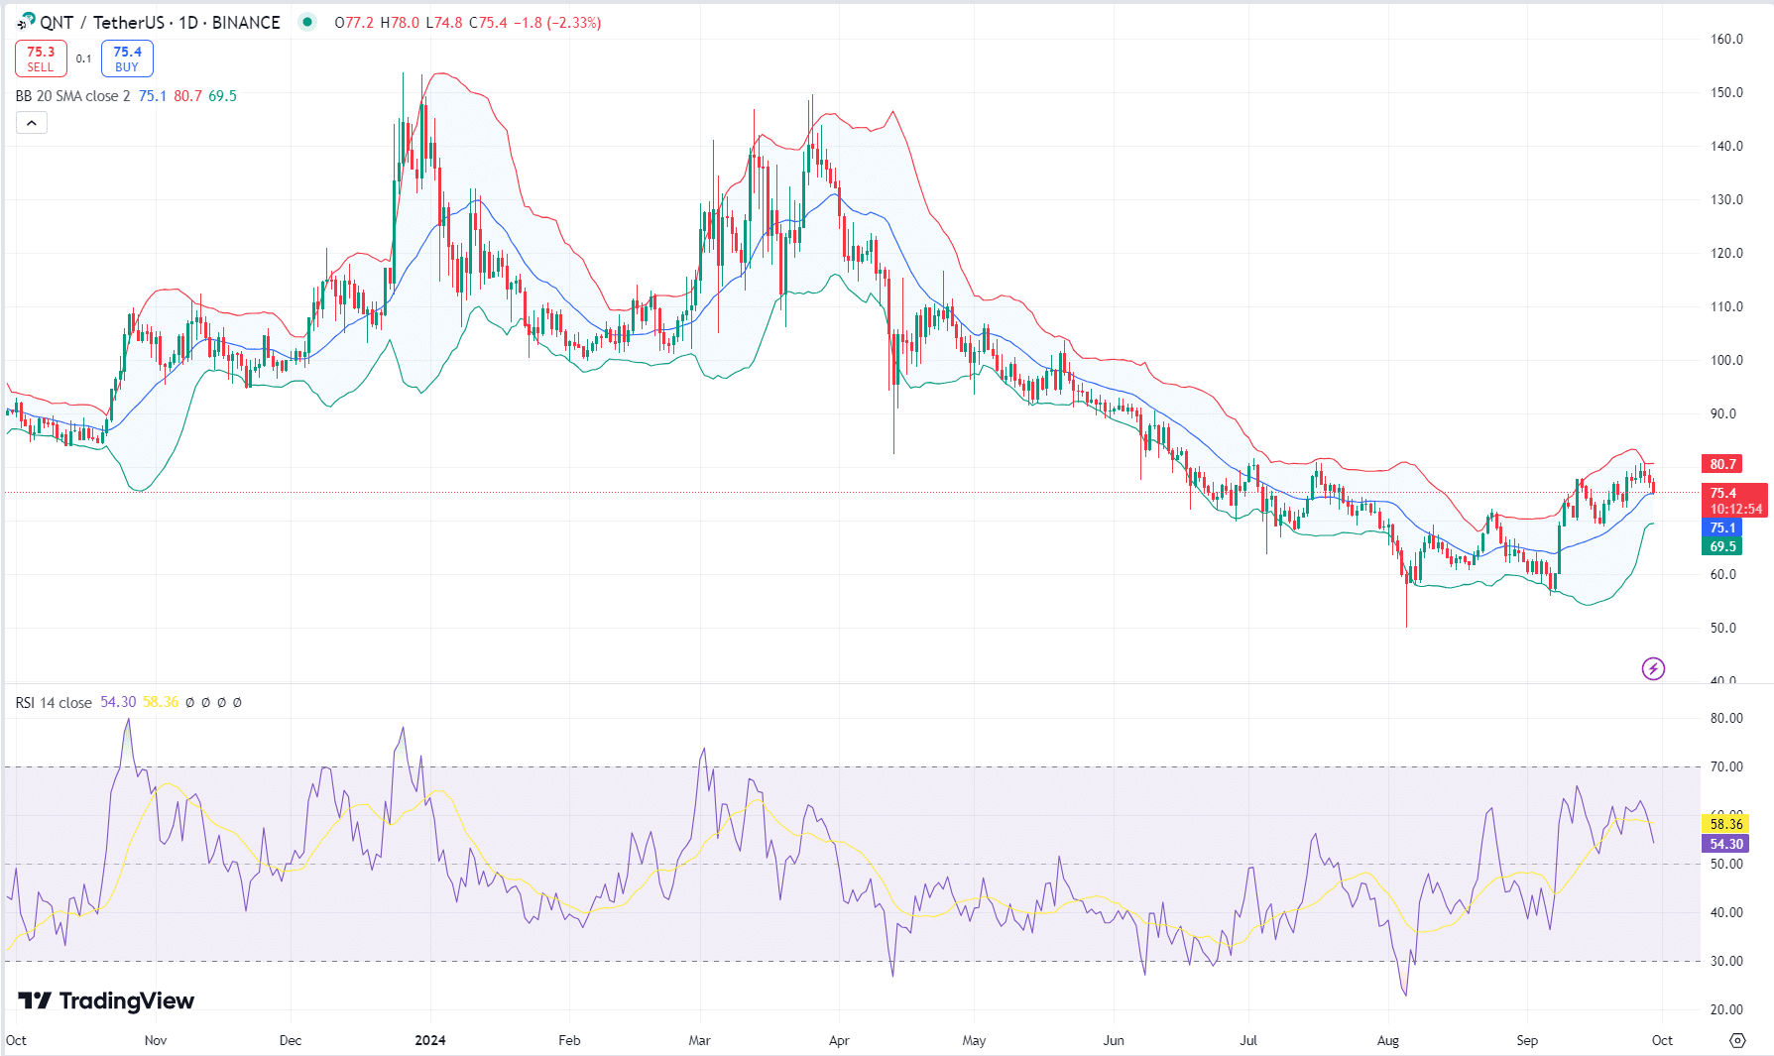The width and height of the screenshot is (1774, 1056).
Task: Click the yellow 58.36 RSI MA label
Action: point(1725,824)
